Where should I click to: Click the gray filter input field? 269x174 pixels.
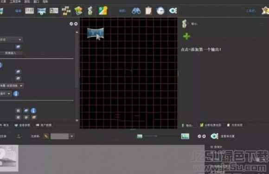[x=59, y=137]
